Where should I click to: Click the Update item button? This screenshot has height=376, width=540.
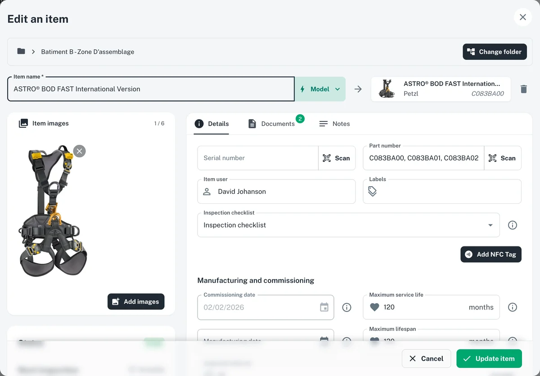(x=489, y=358)
